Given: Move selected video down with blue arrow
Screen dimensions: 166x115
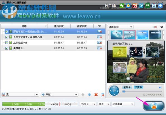Looking at the screenshot, I should point(89,94).
